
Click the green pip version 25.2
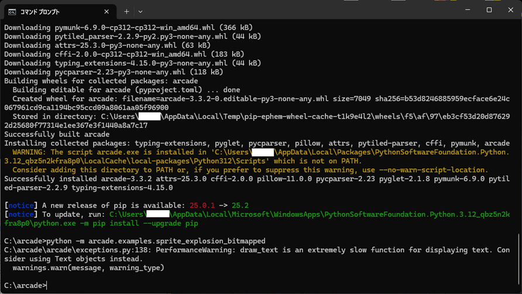[240, 206]
